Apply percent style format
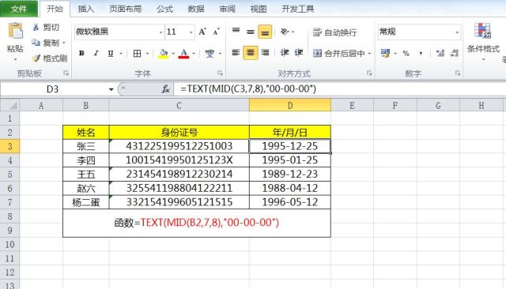This screenshot has width=506, height=289. click(x=406, y=53)
